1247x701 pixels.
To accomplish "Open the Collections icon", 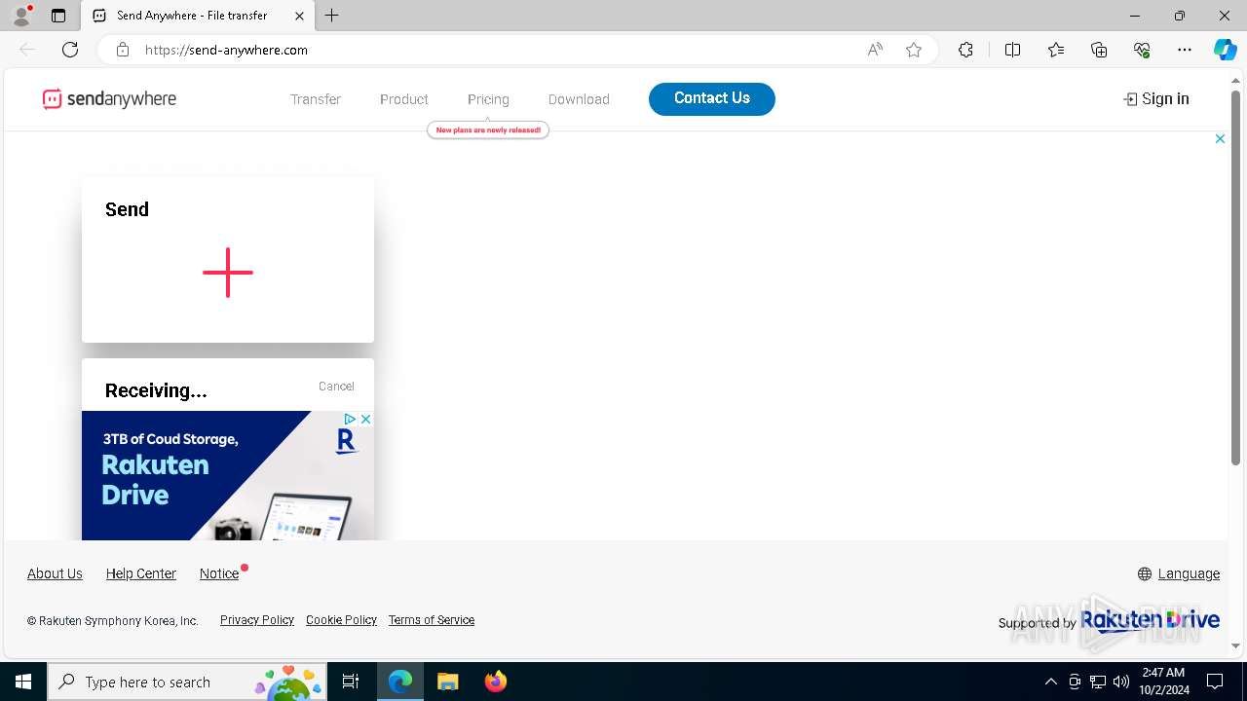I will [1099, 50].
